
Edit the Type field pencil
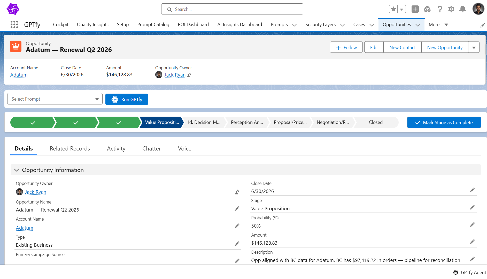[x=237, y=244]
